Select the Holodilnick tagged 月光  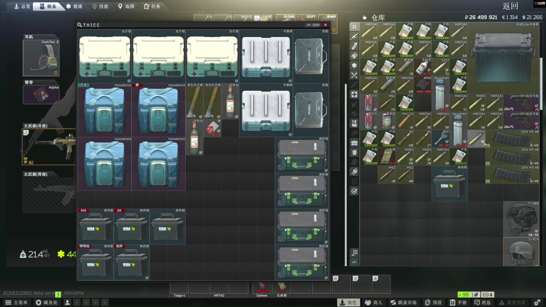point(105,110)
